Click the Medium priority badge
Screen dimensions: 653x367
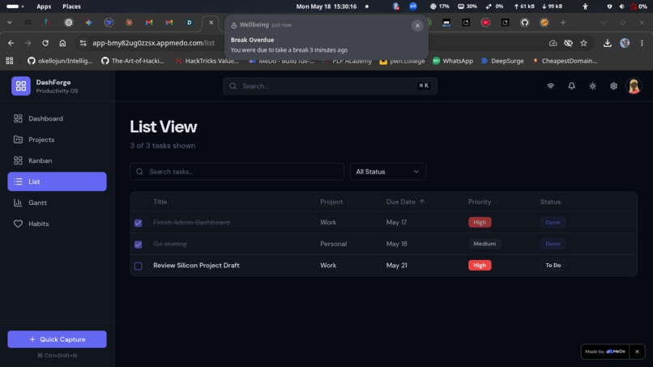click(x=484, y=244)
